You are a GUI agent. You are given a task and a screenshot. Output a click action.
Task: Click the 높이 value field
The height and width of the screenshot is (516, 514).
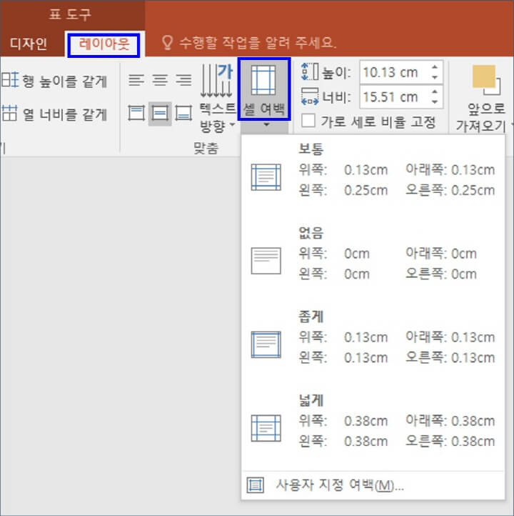pos(394,72)
